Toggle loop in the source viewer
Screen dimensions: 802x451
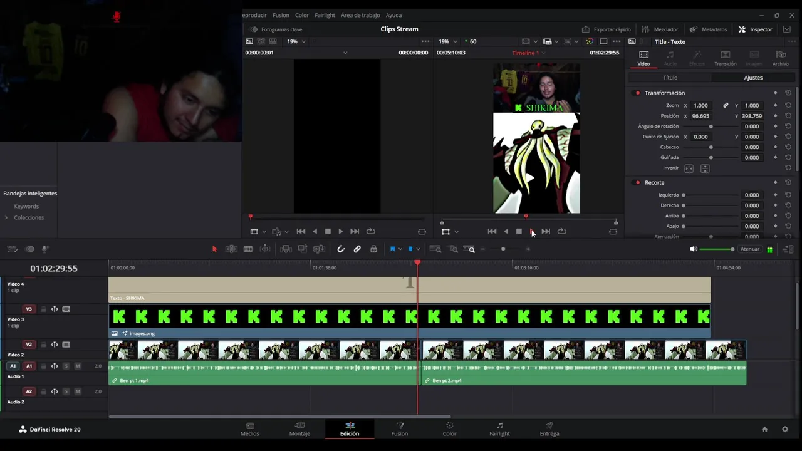[x=370, y=232]
